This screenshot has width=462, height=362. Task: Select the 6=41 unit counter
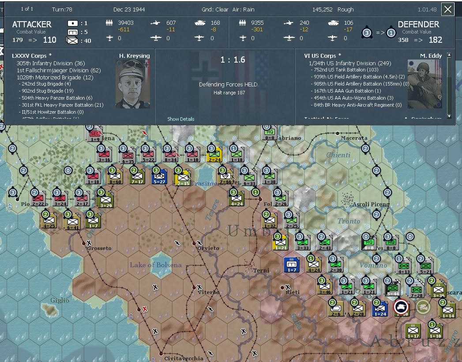pyautogui.click(x=72, y=223)
